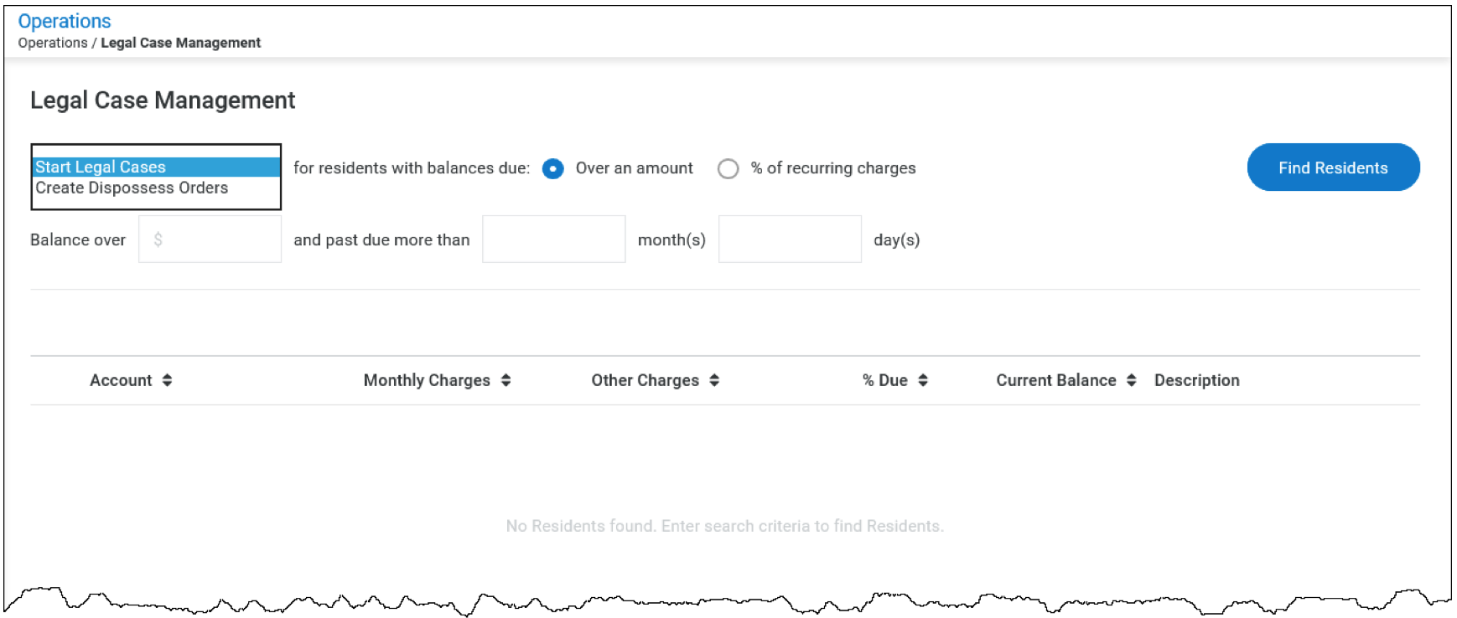Choose 'Create Dispossess Orders' in the list box
The image size is (1457, 618).
(x=132, y=188)
